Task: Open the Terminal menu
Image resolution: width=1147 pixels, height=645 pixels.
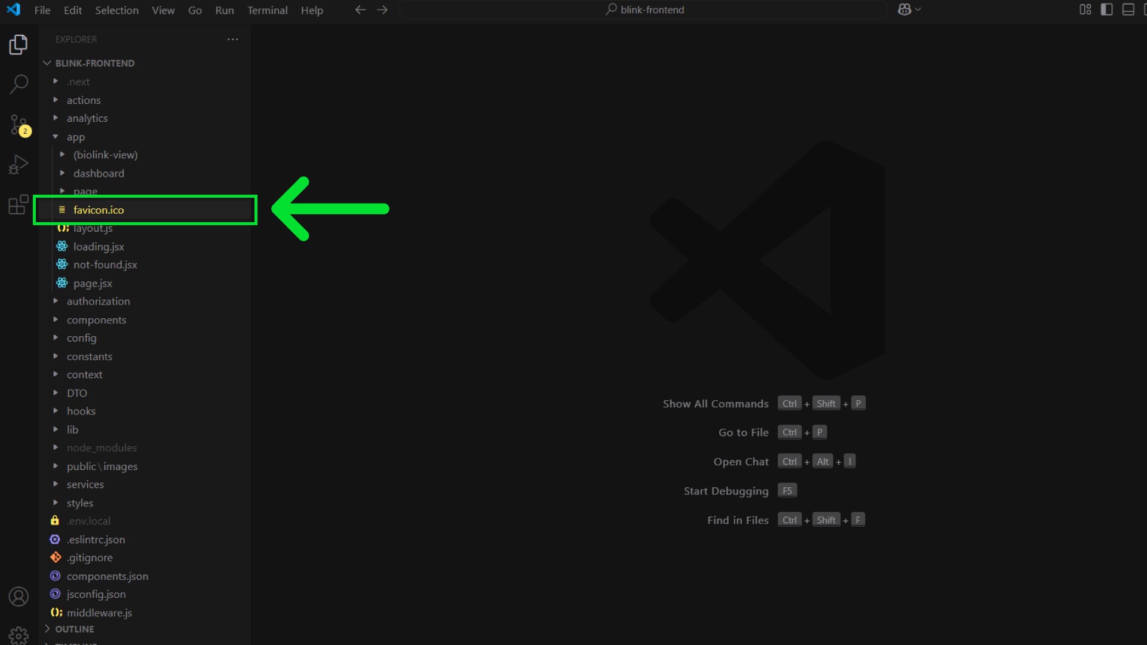Action: pos(267,10)
